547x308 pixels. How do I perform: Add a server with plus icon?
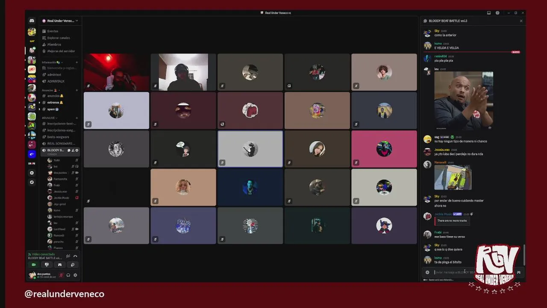point(32,173)
